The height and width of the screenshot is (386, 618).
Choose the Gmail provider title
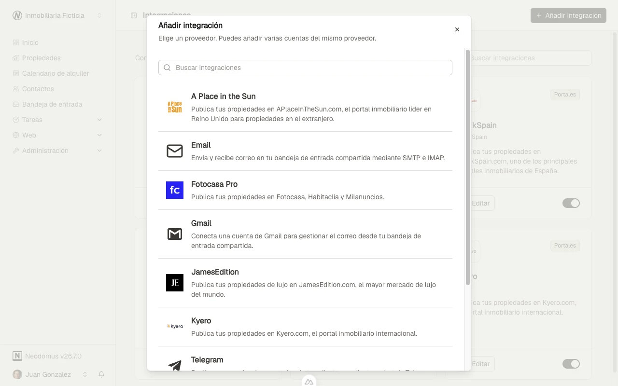tap(201, 223)
